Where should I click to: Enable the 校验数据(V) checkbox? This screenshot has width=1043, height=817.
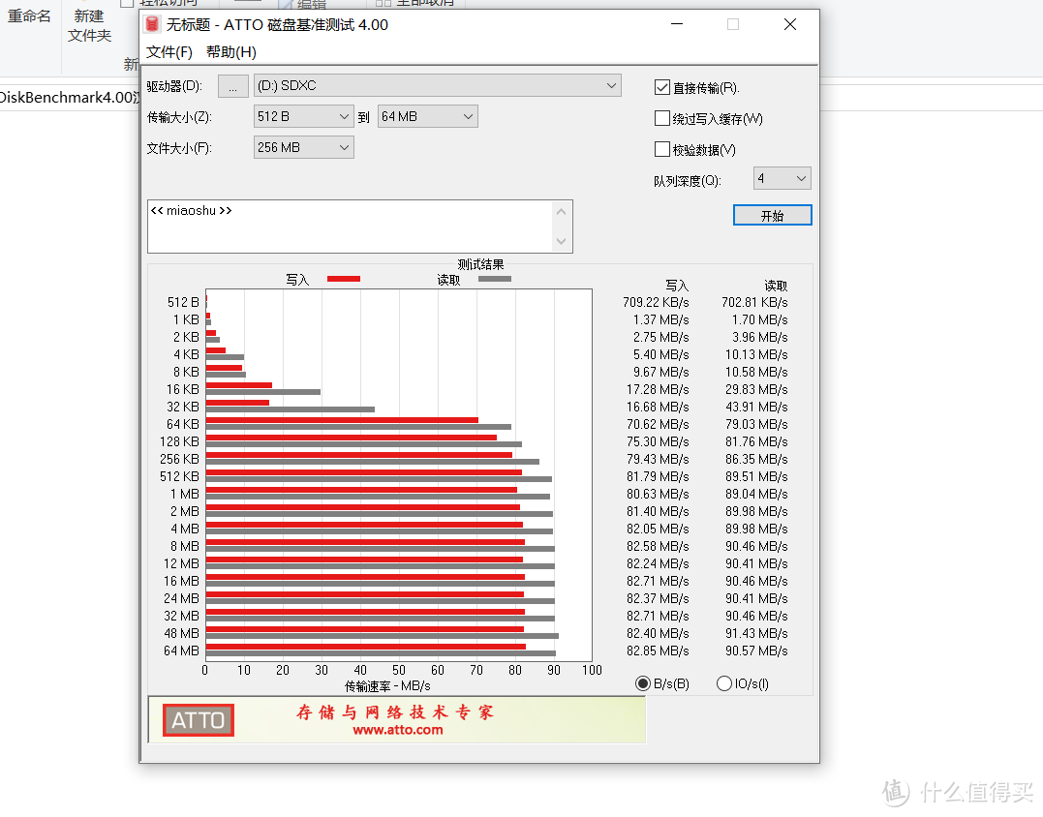[x=661, y=149]
